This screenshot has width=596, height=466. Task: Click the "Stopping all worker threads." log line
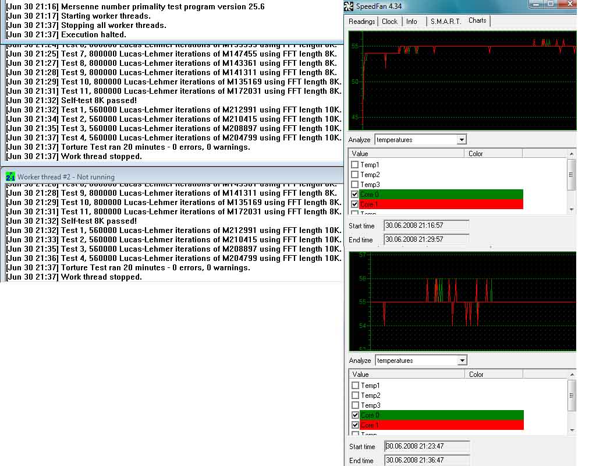tap(86, 26)
